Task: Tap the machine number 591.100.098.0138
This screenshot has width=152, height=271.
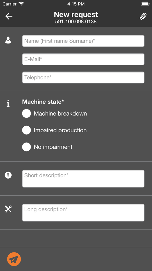Action: (76, 22)
